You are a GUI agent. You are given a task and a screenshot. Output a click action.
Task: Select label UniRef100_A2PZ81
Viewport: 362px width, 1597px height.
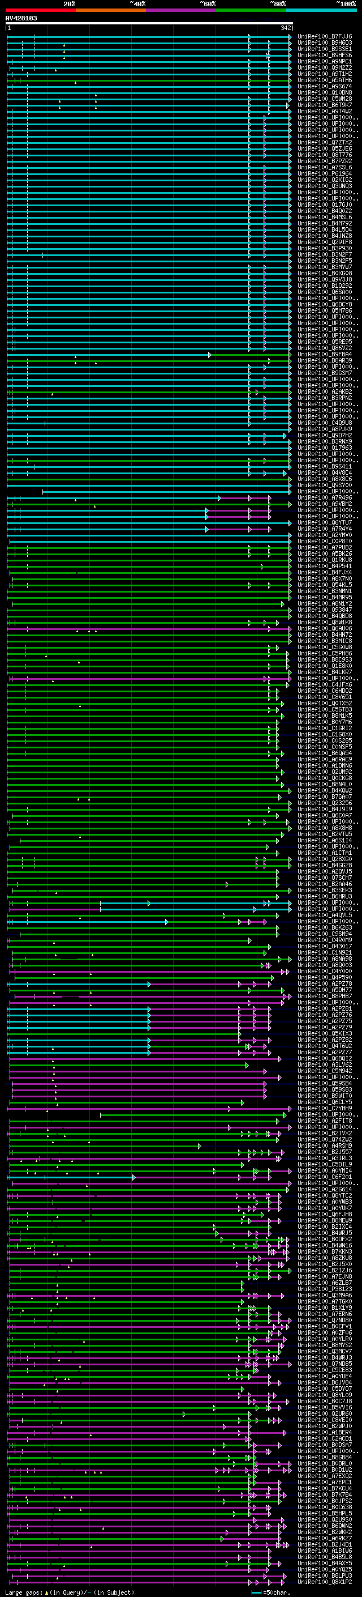coord(325,1008)
